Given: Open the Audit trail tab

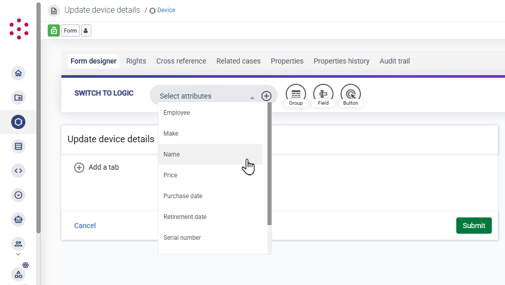Looking at the screenshot, I should [x=394, y=61].
